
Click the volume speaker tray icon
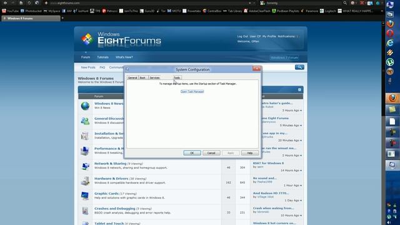389,222
